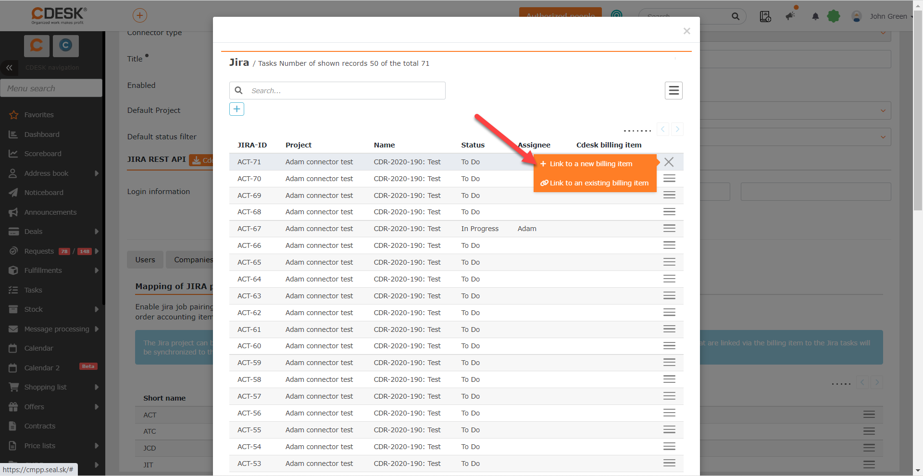Expand the Requests submenu arrow
The image size is (923, 476).
pos(97,251)
